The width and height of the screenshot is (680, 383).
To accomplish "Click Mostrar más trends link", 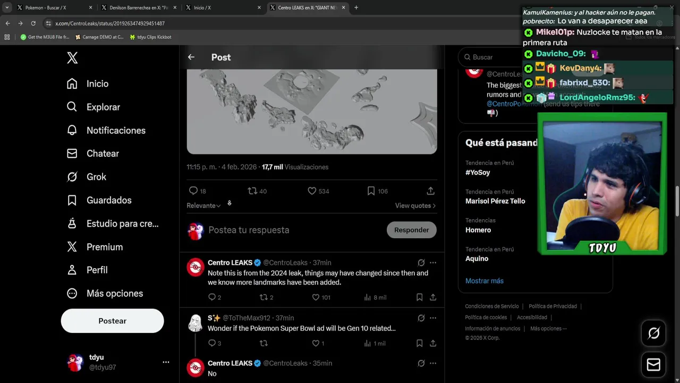I will [x=484, y=281].
